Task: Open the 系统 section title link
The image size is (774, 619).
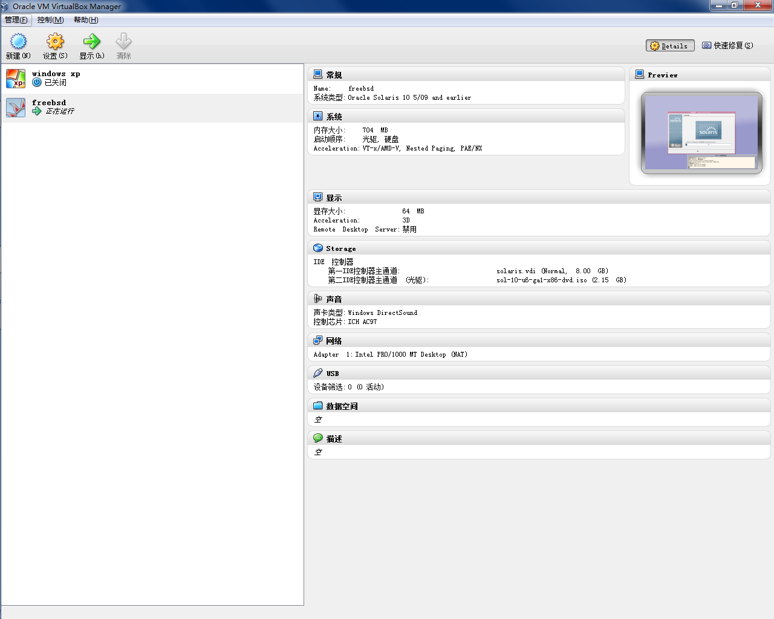Action: pyautogui.click(x=334, y=117)
